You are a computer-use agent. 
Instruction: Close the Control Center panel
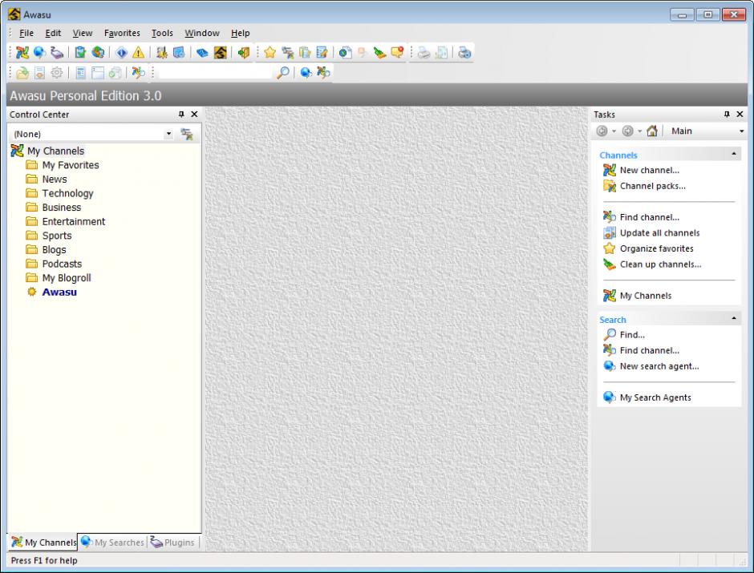pos(193,115)
